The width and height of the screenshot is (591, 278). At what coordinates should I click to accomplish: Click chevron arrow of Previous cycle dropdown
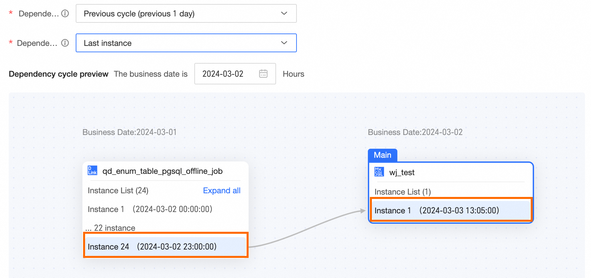pos(284,13)
